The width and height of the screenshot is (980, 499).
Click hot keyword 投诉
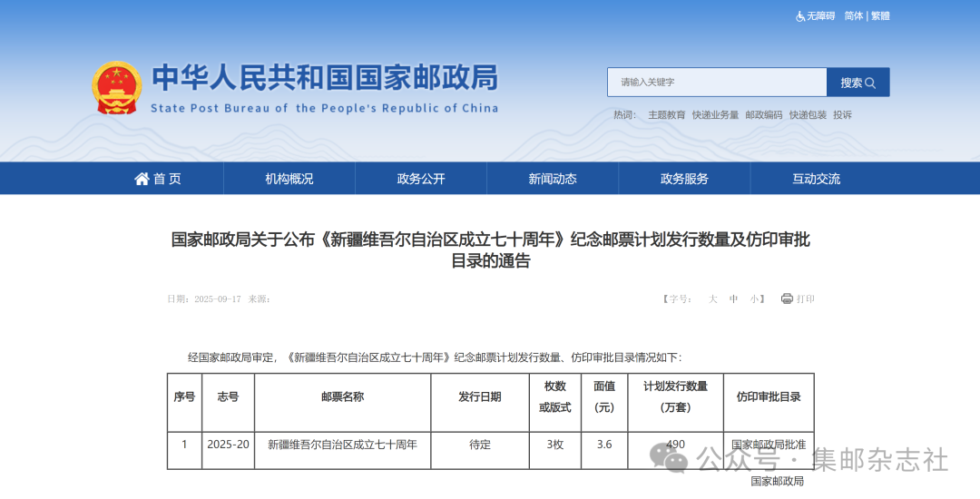[842, 115]
